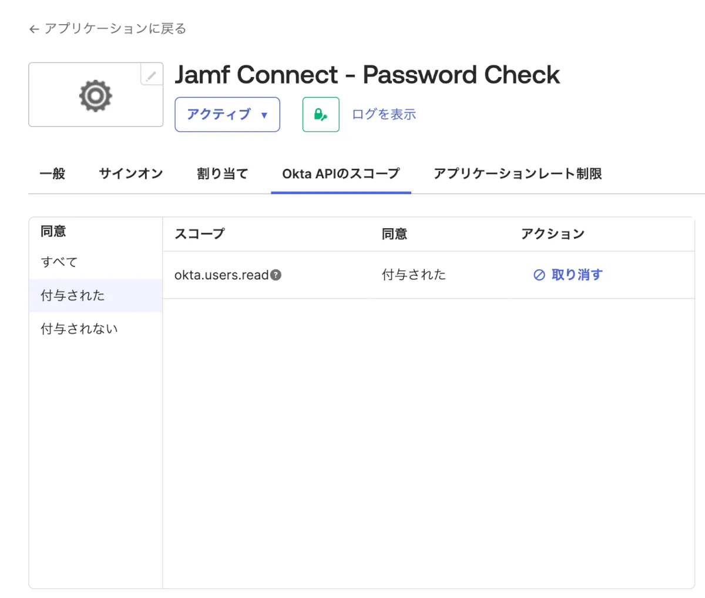Click the okta.users.read scope name

coord(221,275)
